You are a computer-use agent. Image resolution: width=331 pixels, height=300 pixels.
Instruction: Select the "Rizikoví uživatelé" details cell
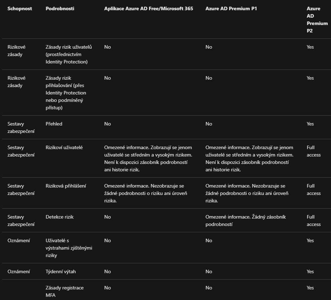coord(64,147)
